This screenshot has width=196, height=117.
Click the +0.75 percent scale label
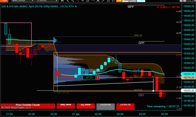click(x=179, y=22)
